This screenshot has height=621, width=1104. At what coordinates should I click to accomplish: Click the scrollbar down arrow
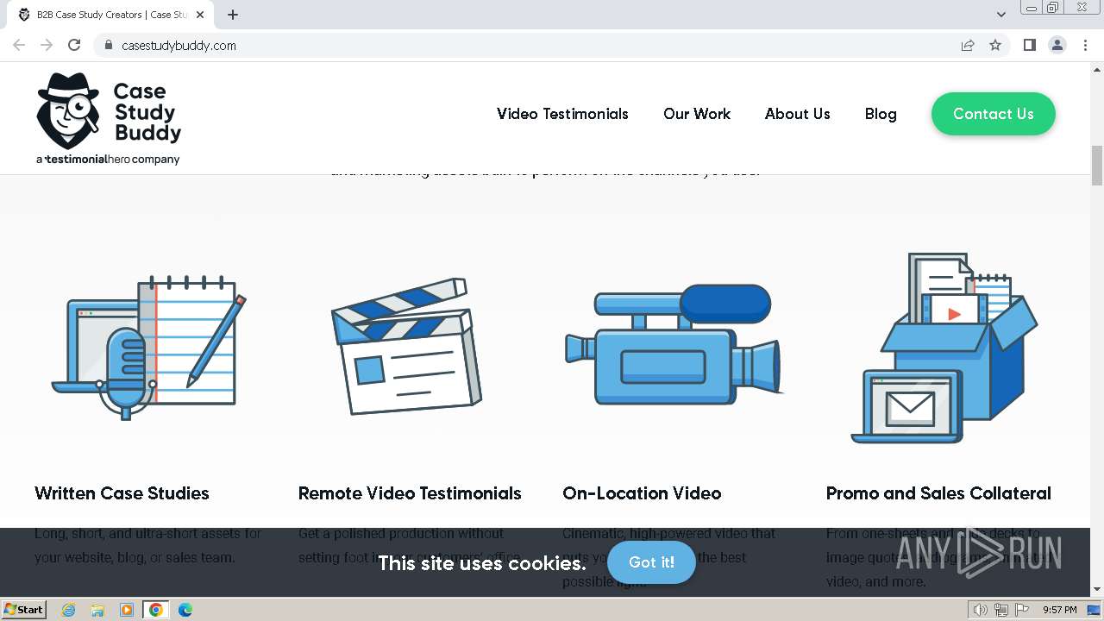[x=1097, y=589]
